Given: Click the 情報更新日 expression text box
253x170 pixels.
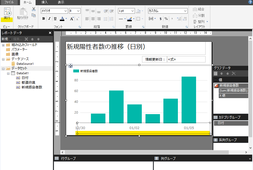Looking at the screenshot, I should [186, 59].
